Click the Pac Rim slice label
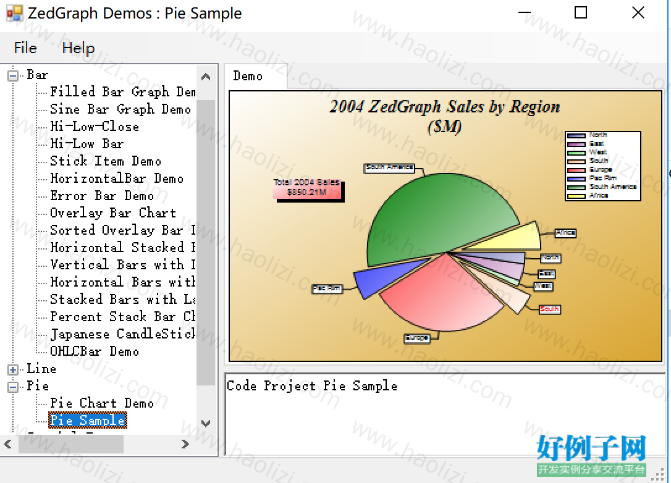The image size is (671, 483). click(x=327, y=289)
